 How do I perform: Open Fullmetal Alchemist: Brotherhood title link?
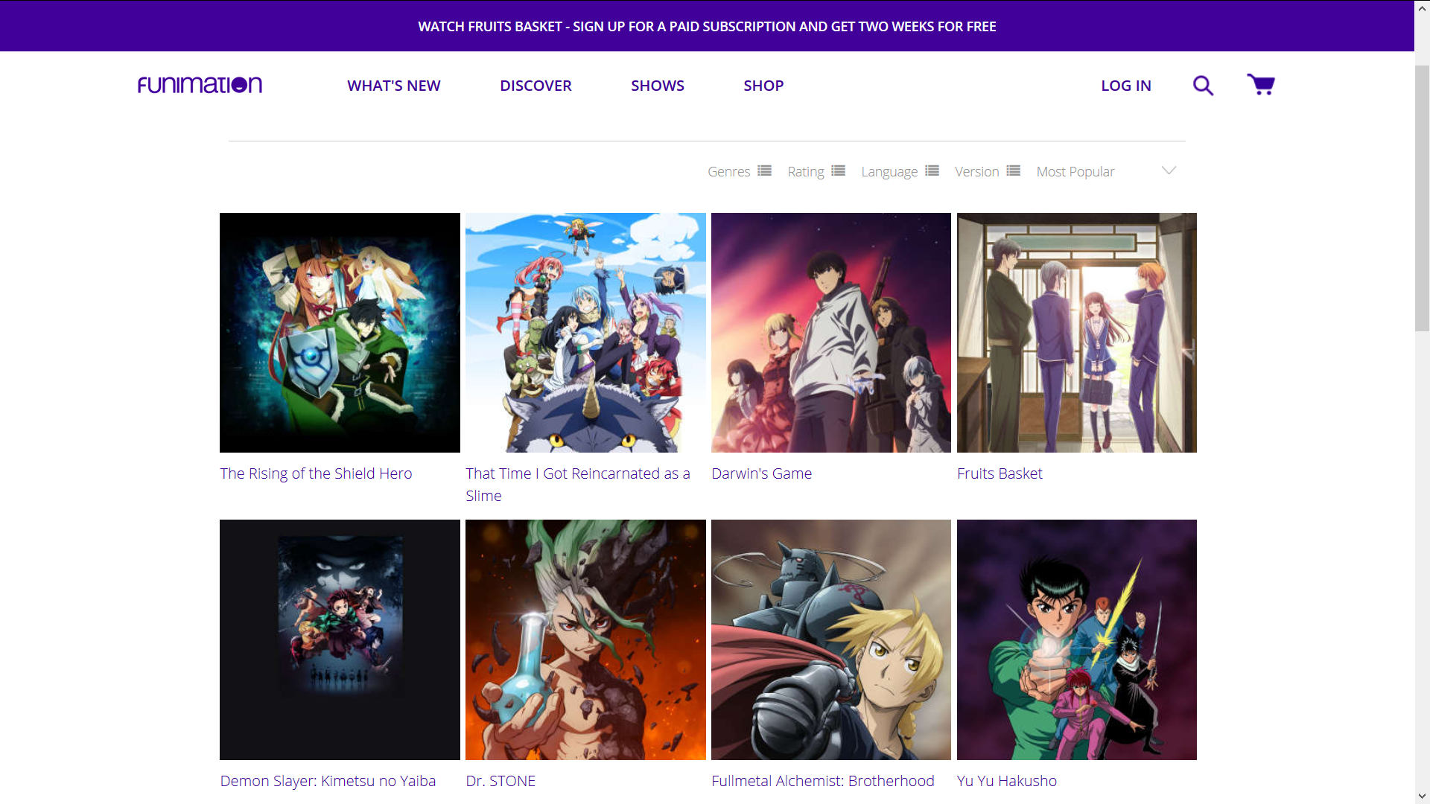tap(822, 781)
